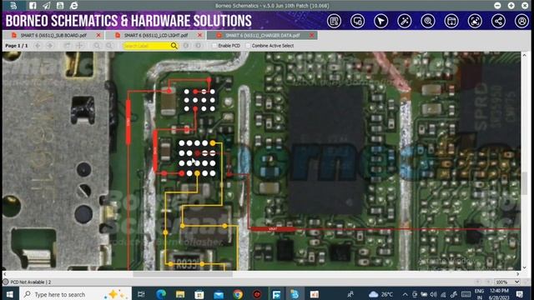Viewport: 534px width, 300px height.
Task: Click the Borneo Schematics taskbar icon
Action: tap(295, 294)
